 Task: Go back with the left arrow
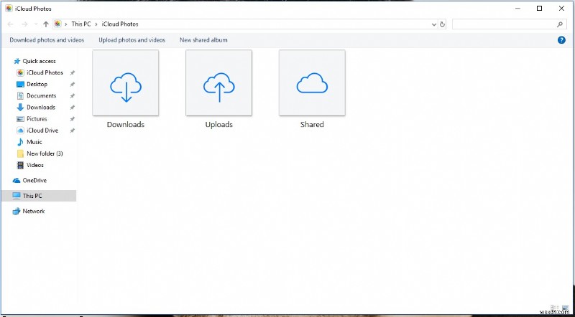coord(11,24)
